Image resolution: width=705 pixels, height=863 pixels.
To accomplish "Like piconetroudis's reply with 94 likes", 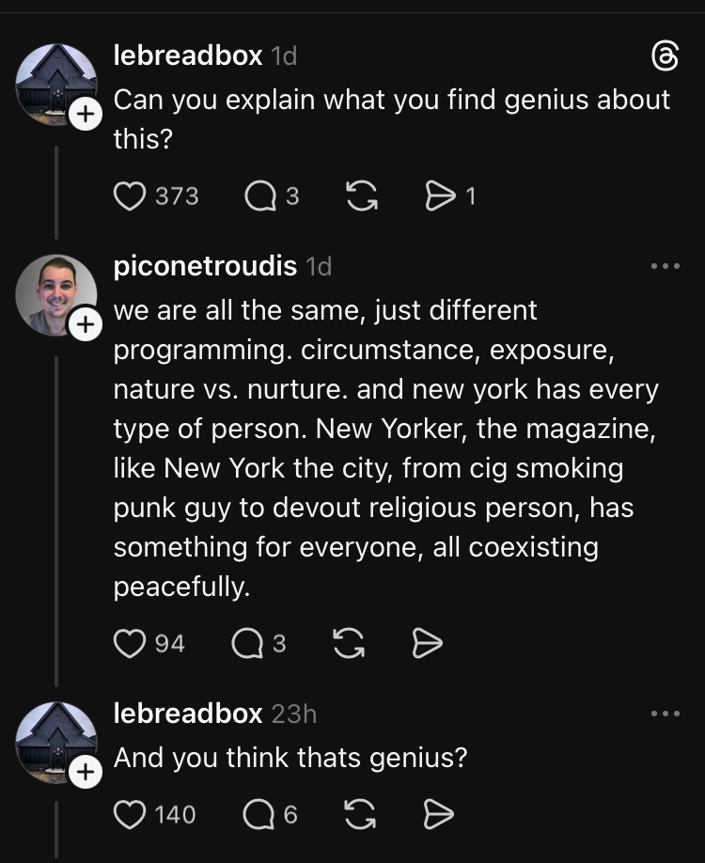I will 127,643.
